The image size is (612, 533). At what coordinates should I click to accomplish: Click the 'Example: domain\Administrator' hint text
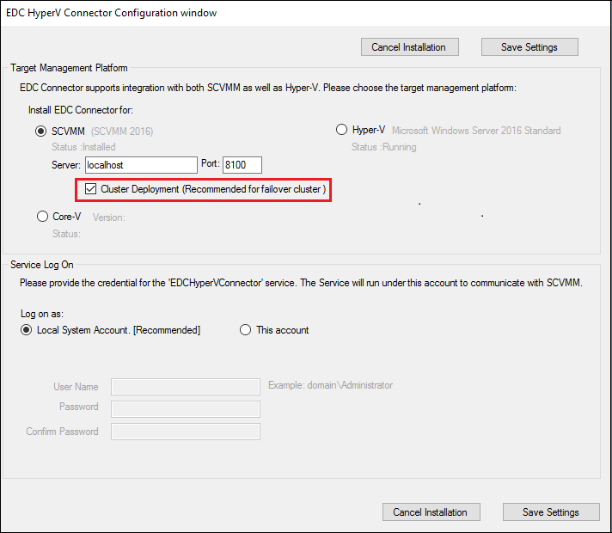pyautogui.click(x=330, y=385)
